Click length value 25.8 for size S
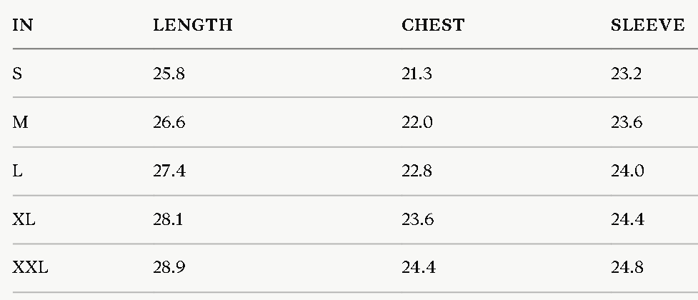This screenshot has height=300, width=698. (x=169, y=74)
